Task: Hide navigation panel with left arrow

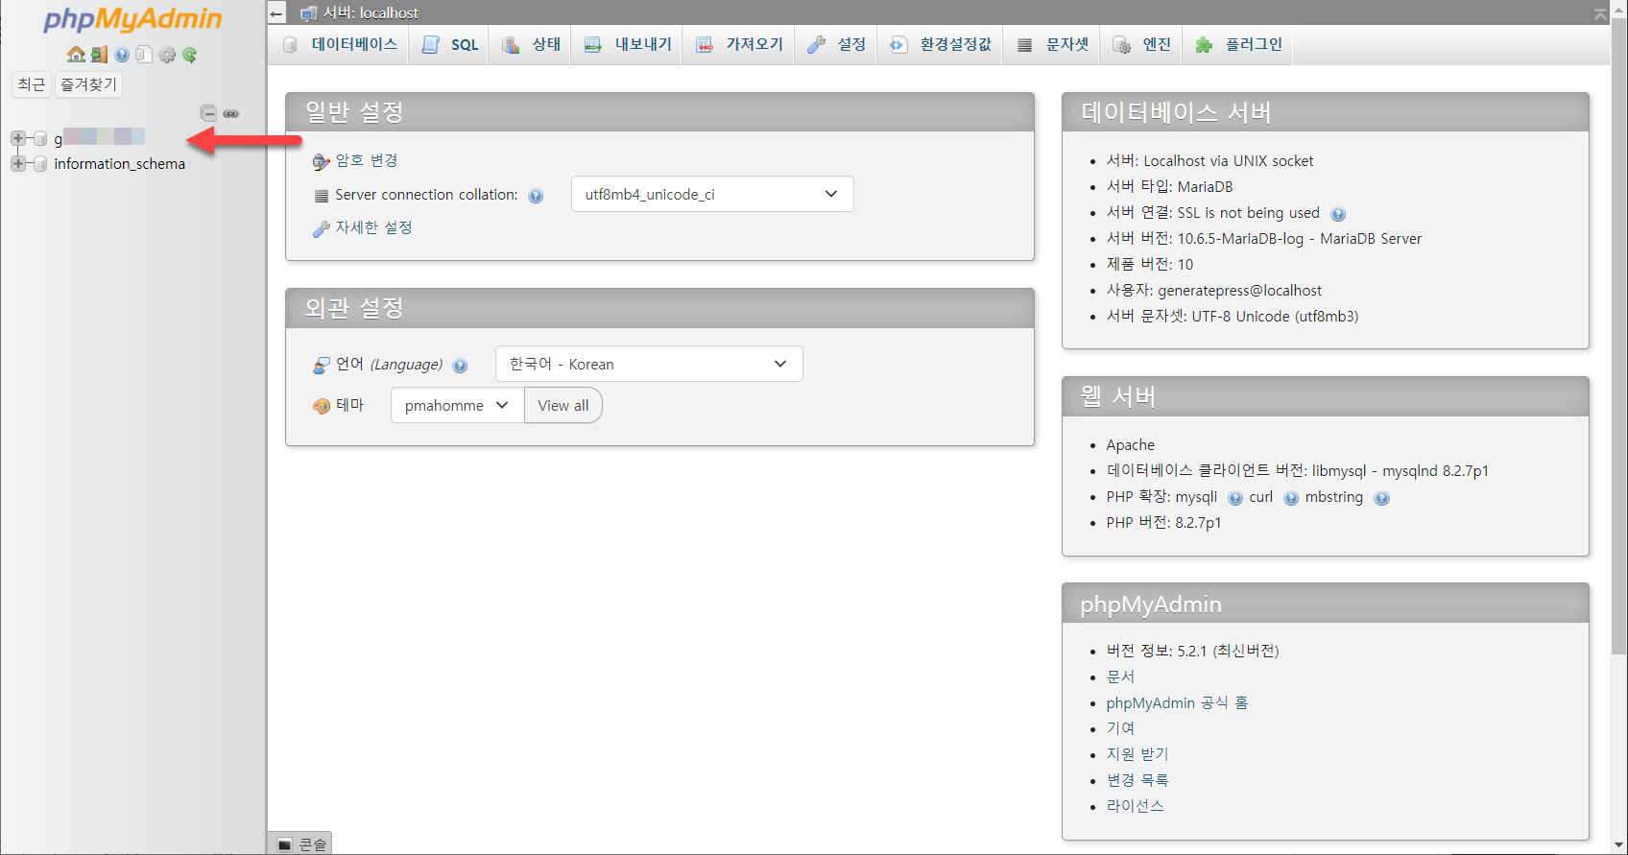Action: pos(276,13)
